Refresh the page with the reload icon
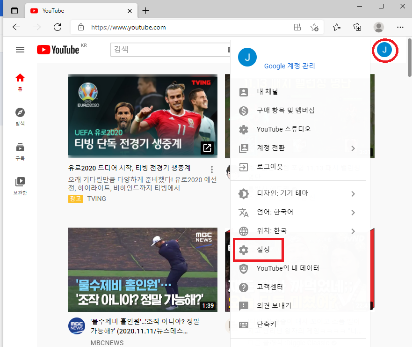This screenshot has height=347, width=412. point(57,27)
